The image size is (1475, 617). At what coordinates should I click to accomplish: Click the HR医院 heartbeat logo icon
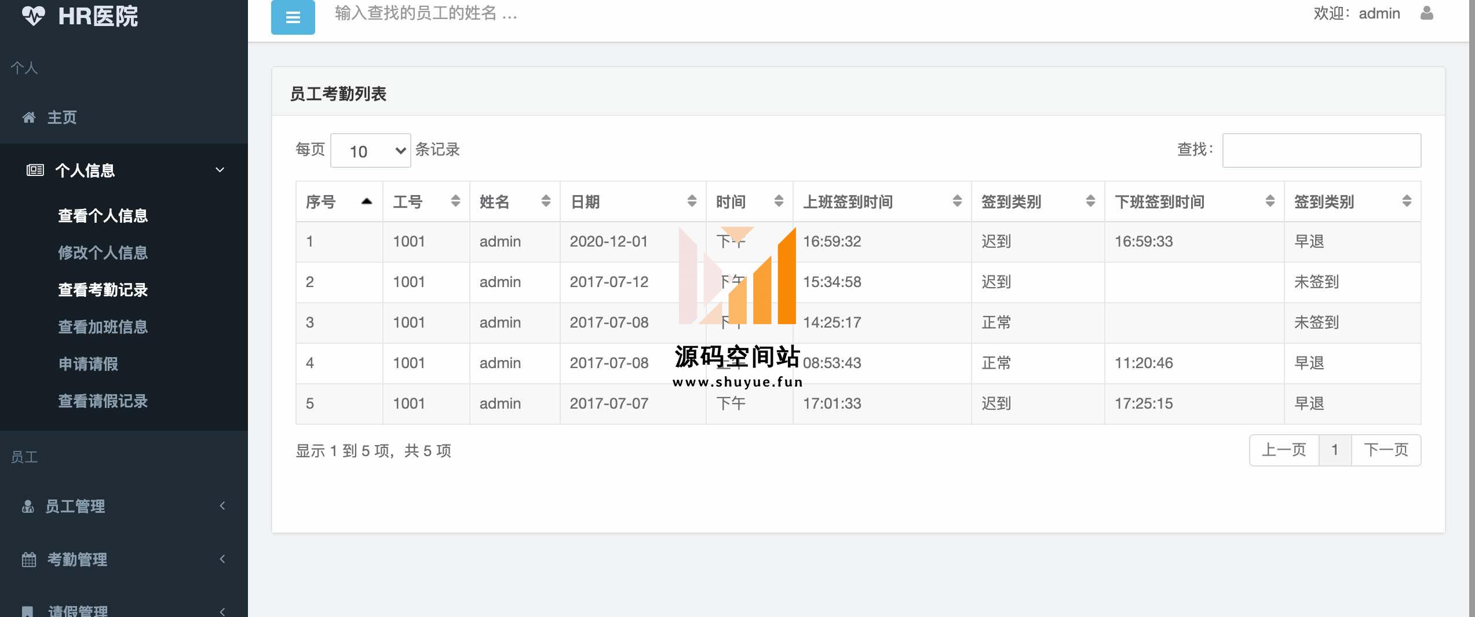(x=33, y=16)
